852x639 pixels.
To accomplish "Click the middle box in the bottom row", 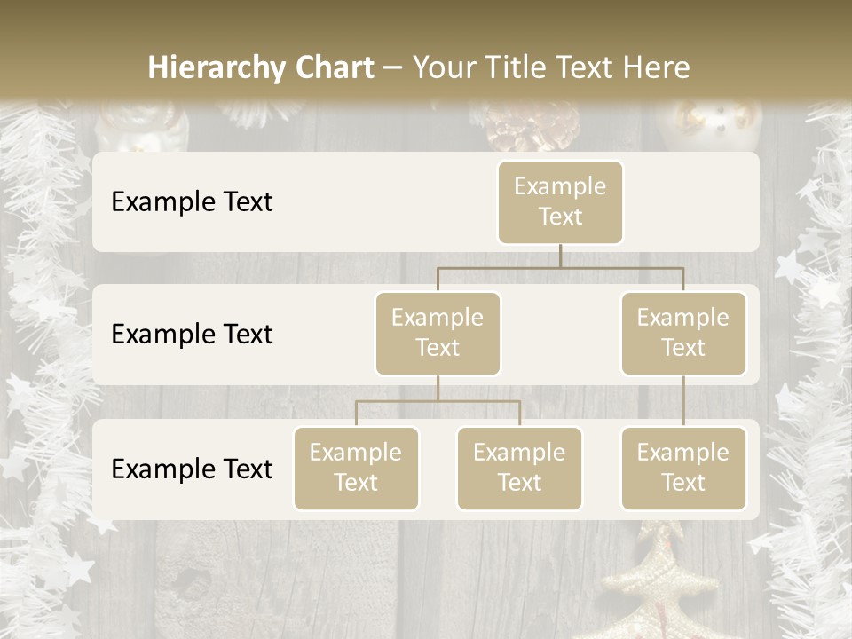I will 519,468.
